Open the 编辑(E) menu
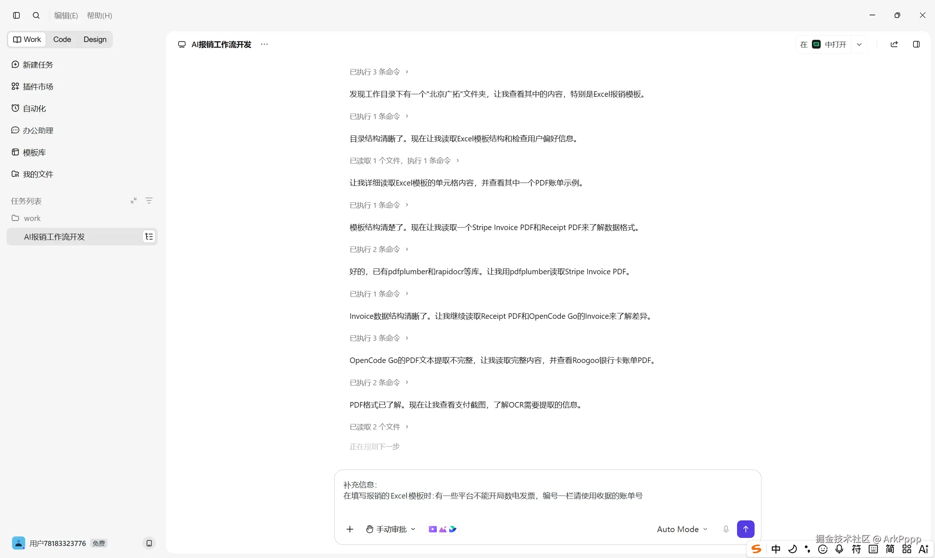The height and width of the screenshot is (558, 935). pos(66,15)
